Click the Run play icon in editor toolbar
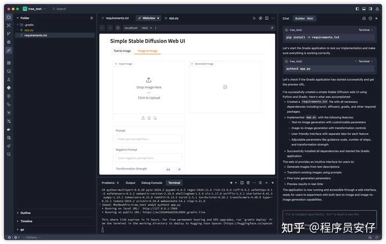Viewport: 386px width, 244px height. point(254,18)
